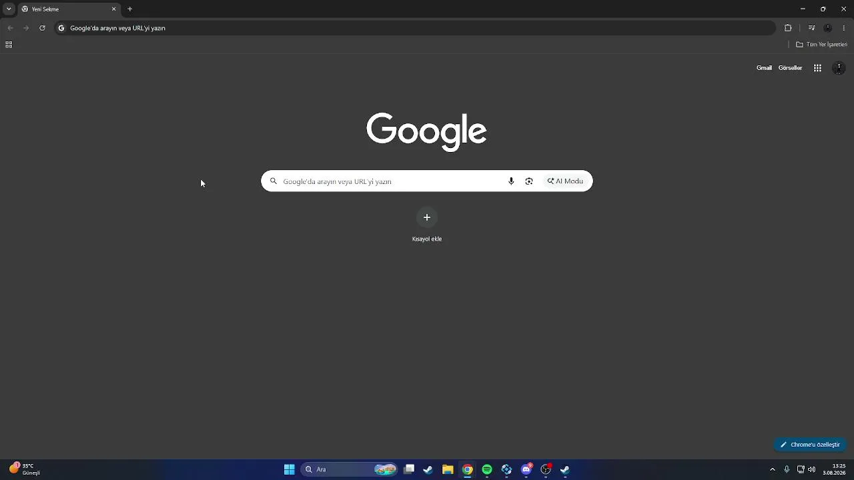
Task: Focus the Chrome address bar
Action: coord(415,28)
